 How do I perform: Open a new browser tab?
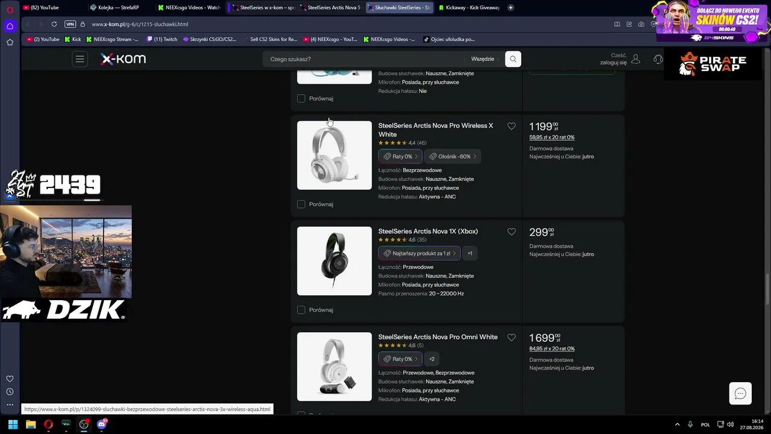(511, 8)
